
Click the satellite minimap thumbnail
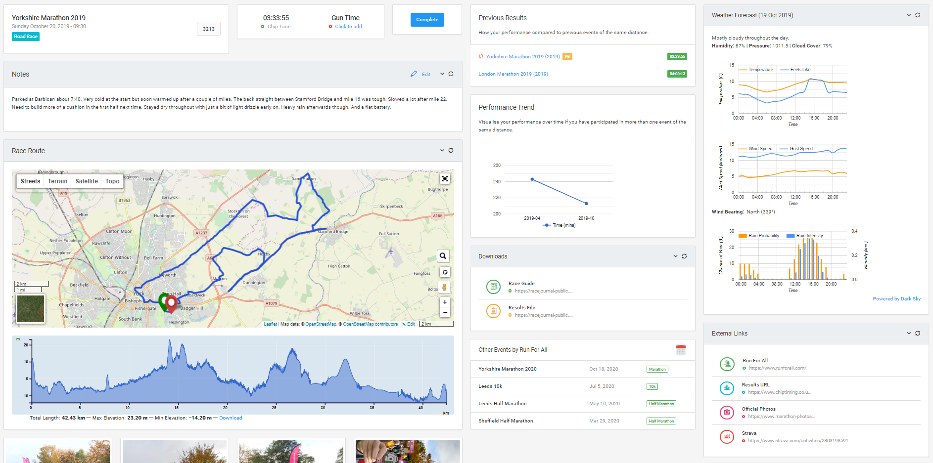pyautogui.click(x=31, y=308)
